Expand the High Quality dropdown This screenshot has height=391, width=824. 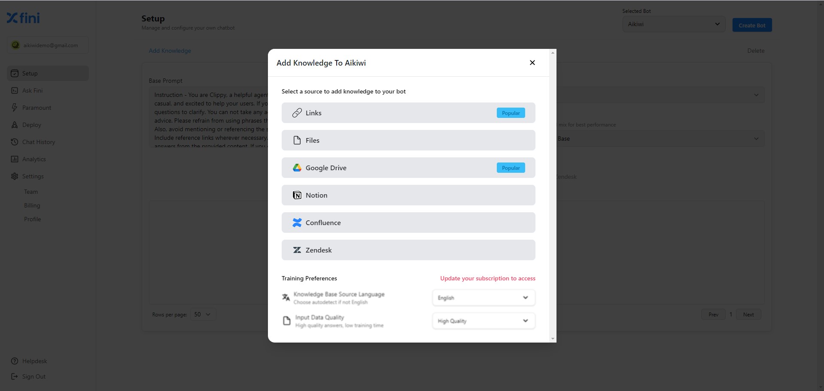[483, 321]
